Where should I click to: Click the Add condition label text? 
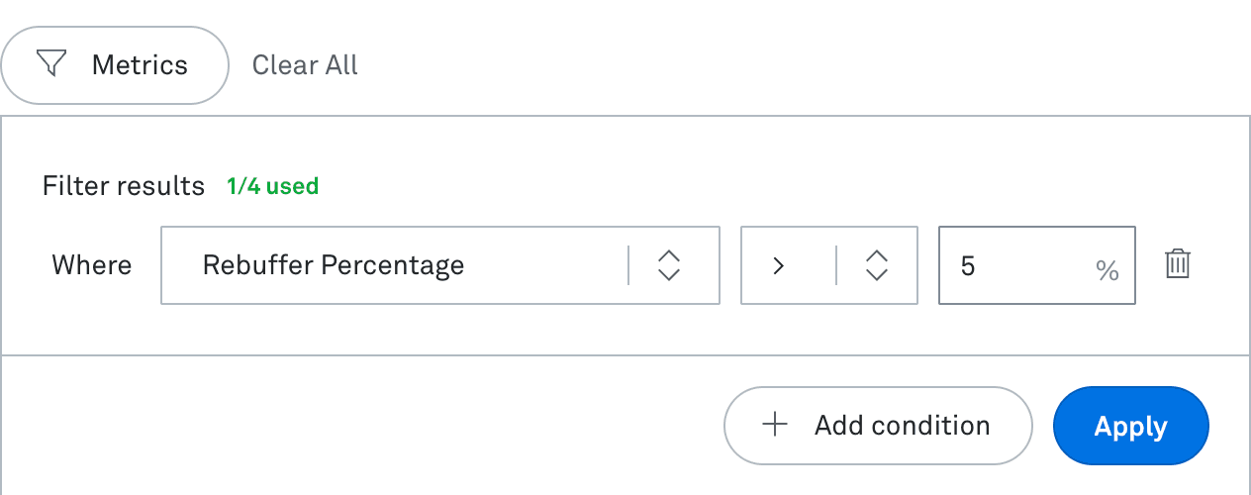[x=902, y=426]
